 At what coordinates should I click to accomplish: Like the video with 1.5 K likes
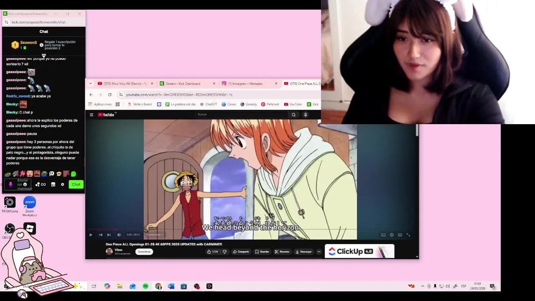(213, 252)
